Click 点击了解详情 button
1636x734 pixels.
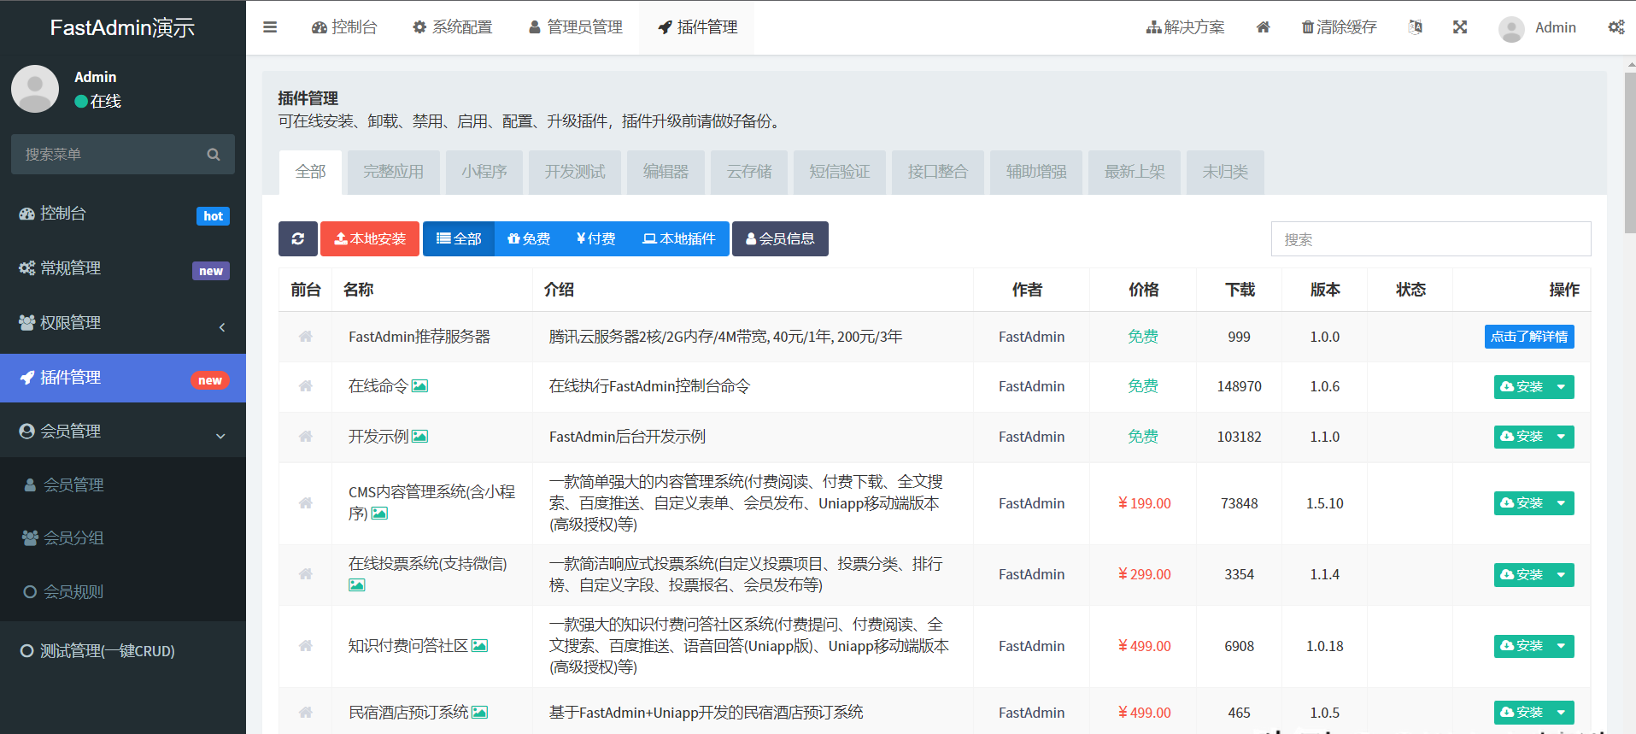[1529, 337]
